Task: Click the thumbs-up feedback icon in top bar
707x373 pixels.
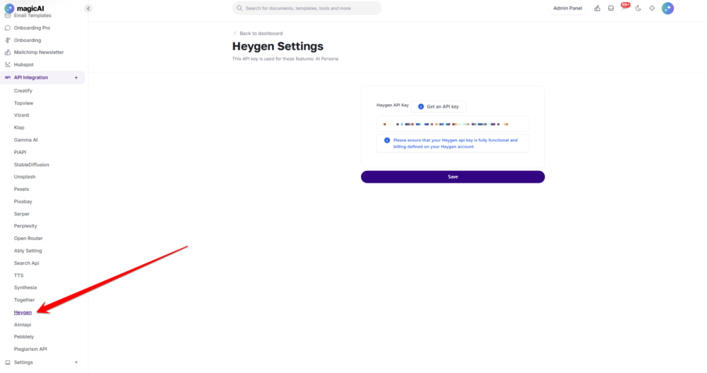Action: point(597,8)
